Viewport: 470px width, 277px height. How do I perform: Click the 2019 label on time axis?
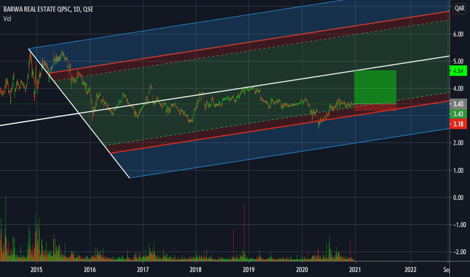[x=249, y=269]
